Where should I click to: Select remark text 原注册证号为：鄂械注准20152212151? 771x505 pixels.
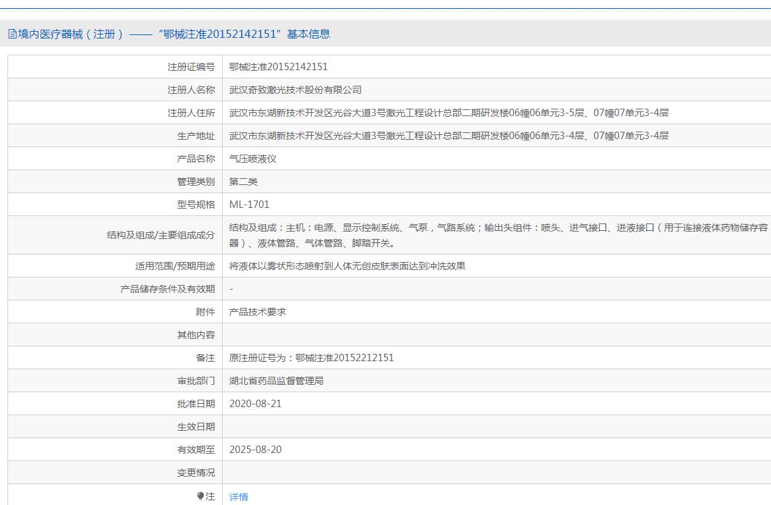point(312,358)
